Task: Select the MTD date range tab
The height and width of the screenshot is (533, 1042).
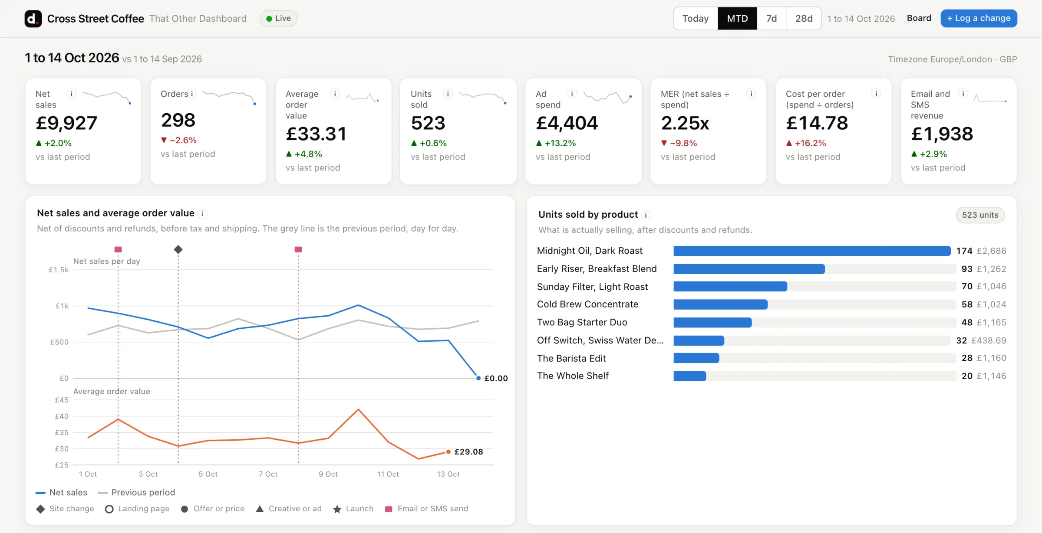Action: pos(737,18)
